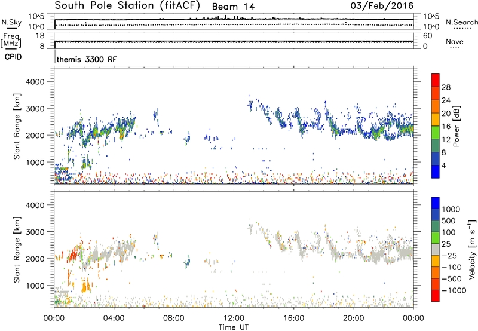Click the 1000 tick in velocity panel
The image size is (478, 331).
(x=35, y=286)
